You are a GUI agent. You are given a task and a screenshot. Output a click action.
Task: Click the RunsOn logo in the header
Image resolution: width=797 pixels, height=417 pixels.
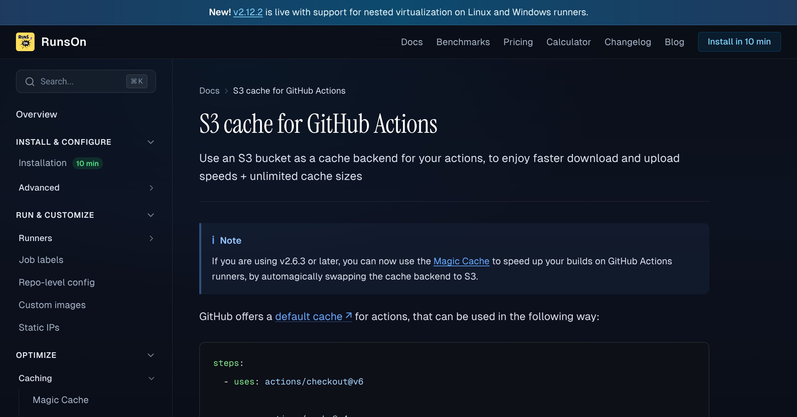[25, 42]
